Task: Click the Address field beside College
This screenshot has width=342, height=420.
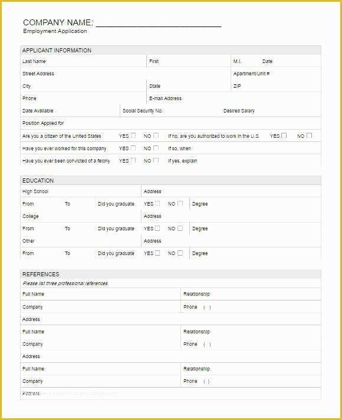Action: tap(231, 216)
